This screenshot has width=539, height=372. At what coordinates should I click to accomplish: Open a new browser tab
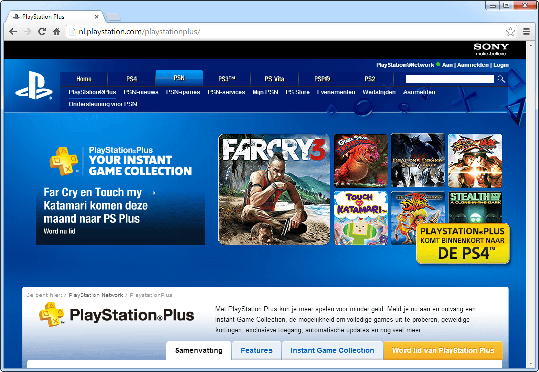pos(113,17)
